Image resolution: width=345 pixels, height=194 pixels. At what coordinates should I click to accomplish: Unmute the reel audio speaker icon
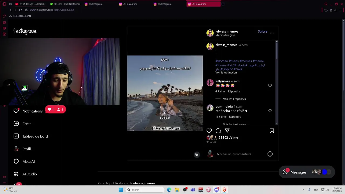tap(197, 155)
